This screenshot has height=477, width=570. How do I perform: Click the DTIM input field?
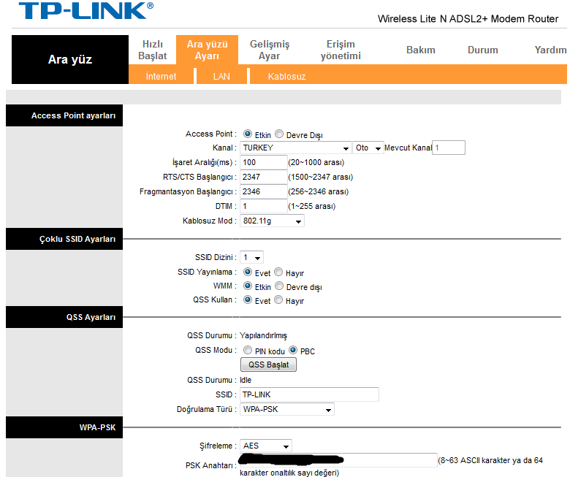(264, 206)
